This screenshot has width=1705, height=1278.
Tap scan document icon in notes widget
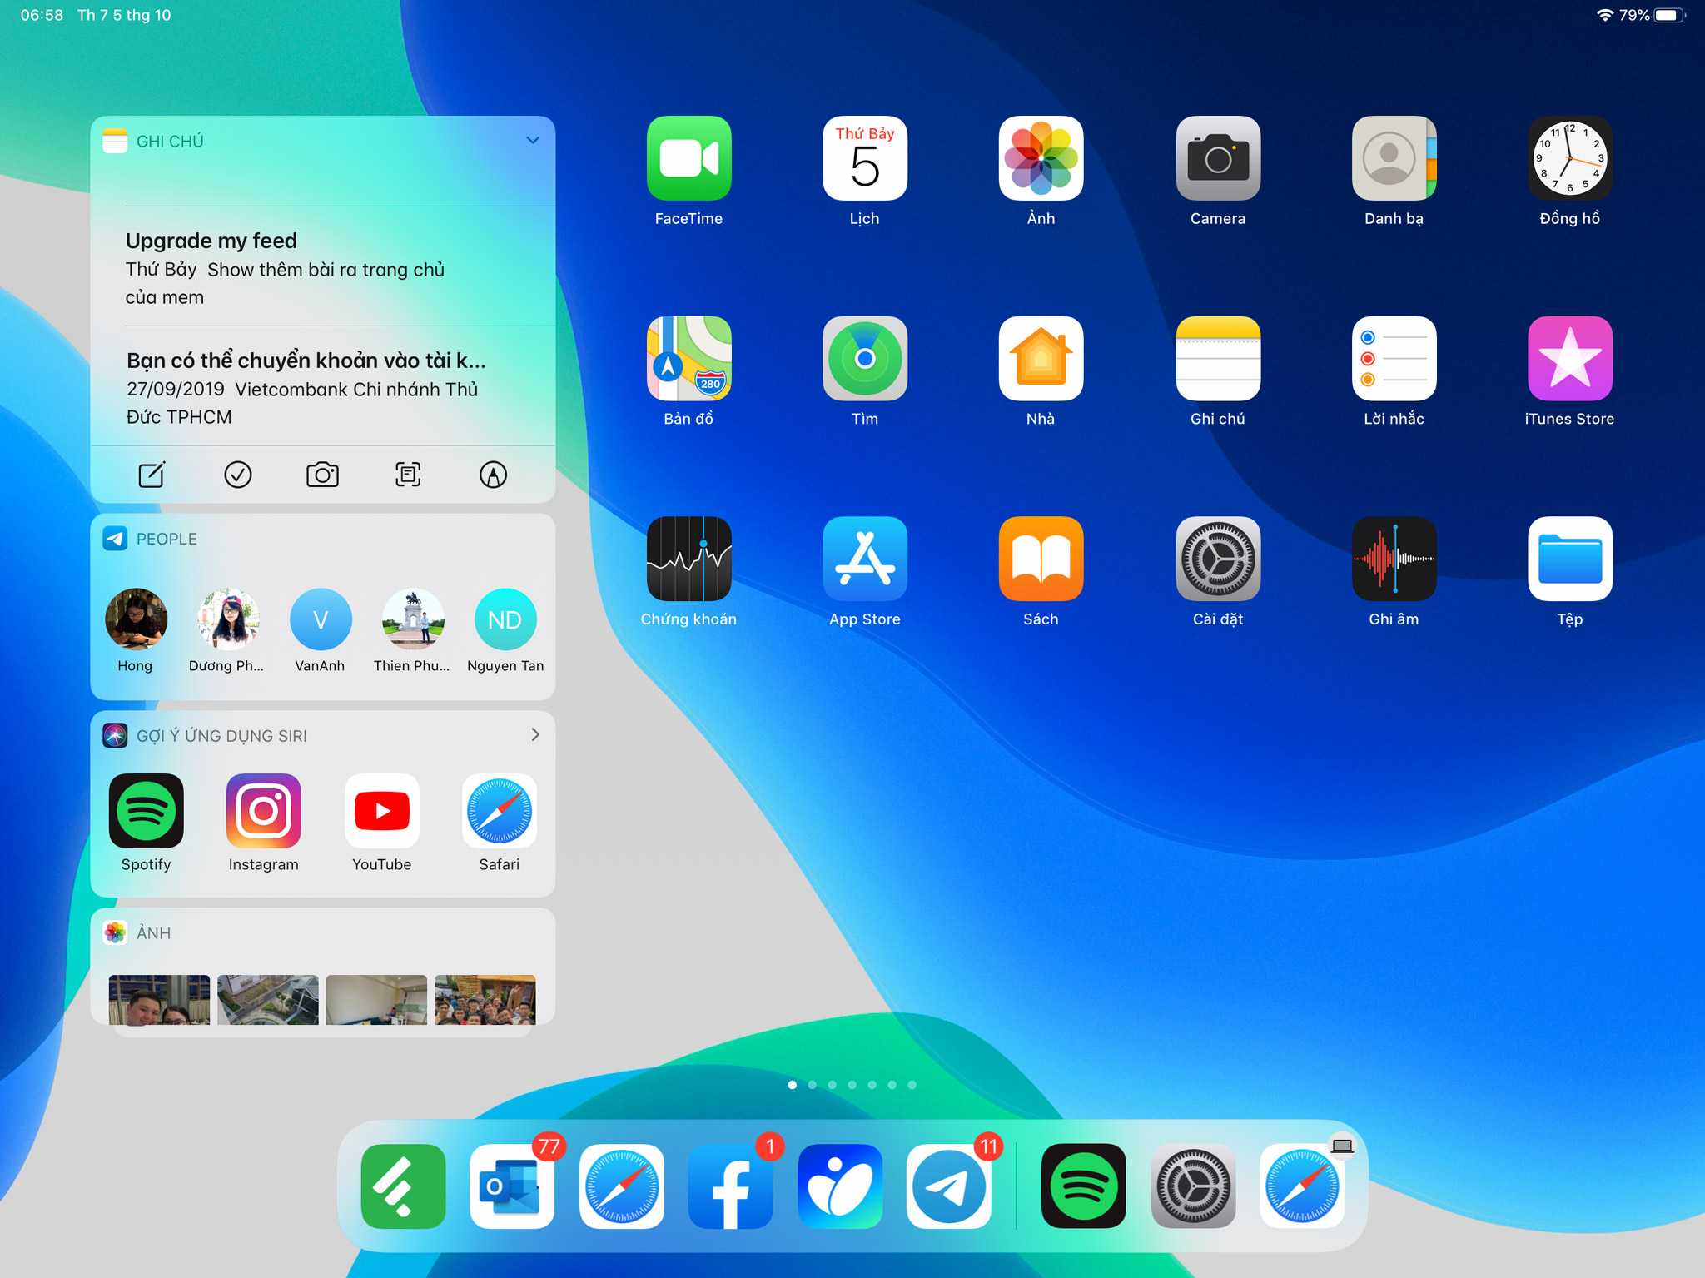408,475
